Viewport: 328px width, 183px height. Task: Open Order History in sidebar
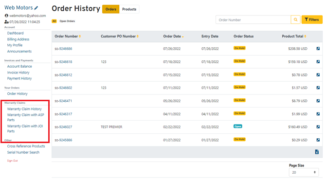click(18, 94)
